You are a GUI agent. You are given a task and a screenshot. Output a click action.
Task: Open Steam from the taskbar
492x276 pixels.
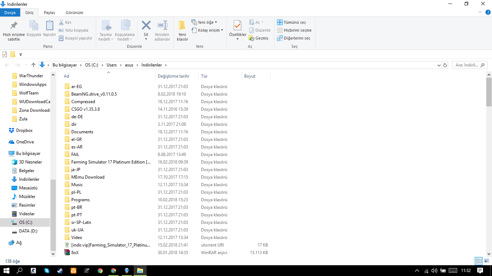tap(60, 271)
